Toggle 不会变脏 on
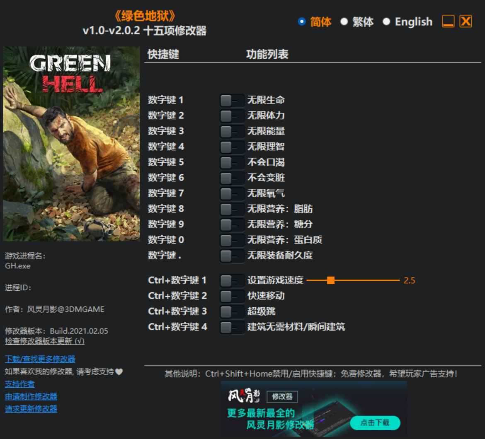The height and width of the screenshot is (439, 485). click(231, 178)
